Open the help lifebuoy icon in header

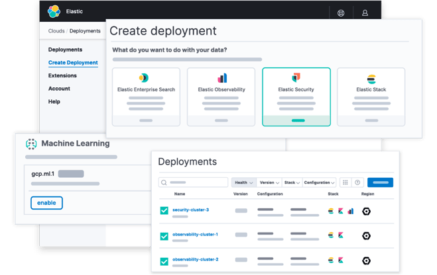pos(341,13)
